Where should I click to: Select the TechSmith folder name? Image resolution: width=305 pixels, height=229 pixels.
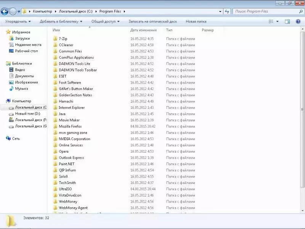coord(67,182)
